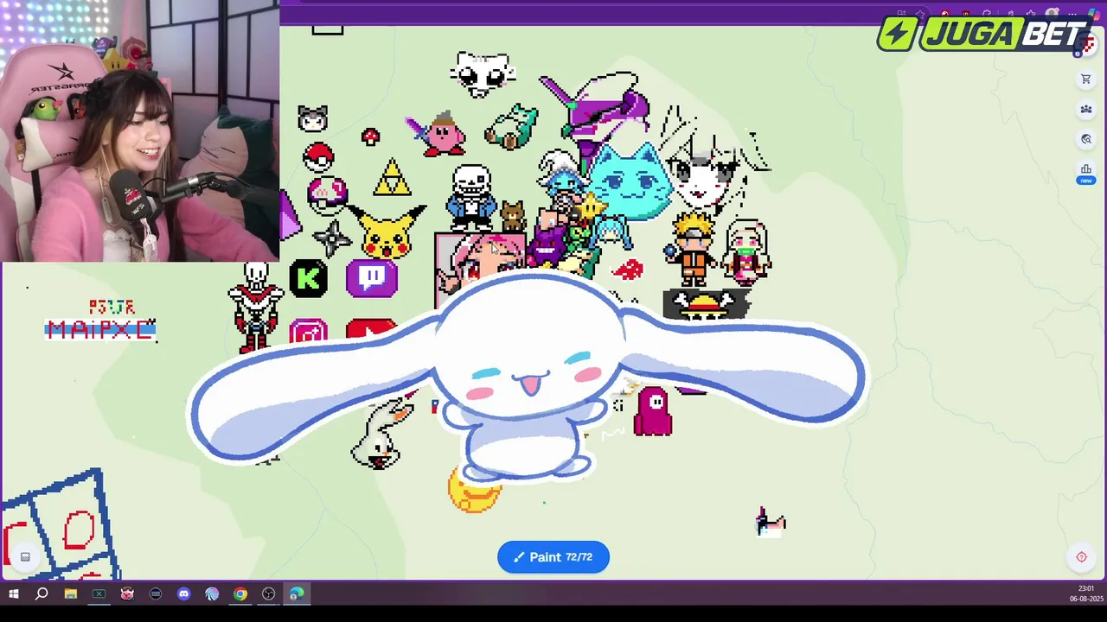Open Discord from the taskbar

183,594
